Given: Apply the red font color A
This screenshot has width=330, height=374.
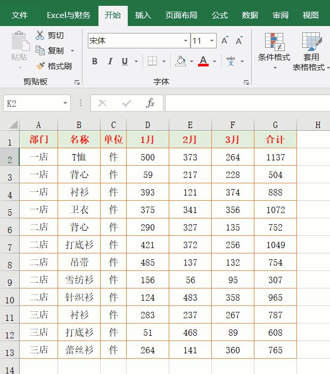Looking at the screenshot, I should [x=203, y=61].
